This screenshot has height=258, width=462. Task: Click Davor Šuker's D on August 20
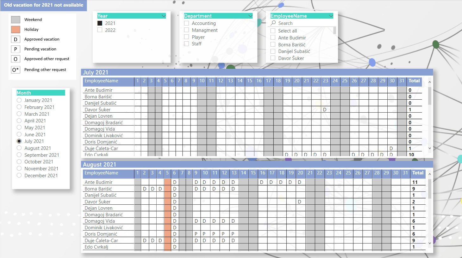tap(299, 202)
